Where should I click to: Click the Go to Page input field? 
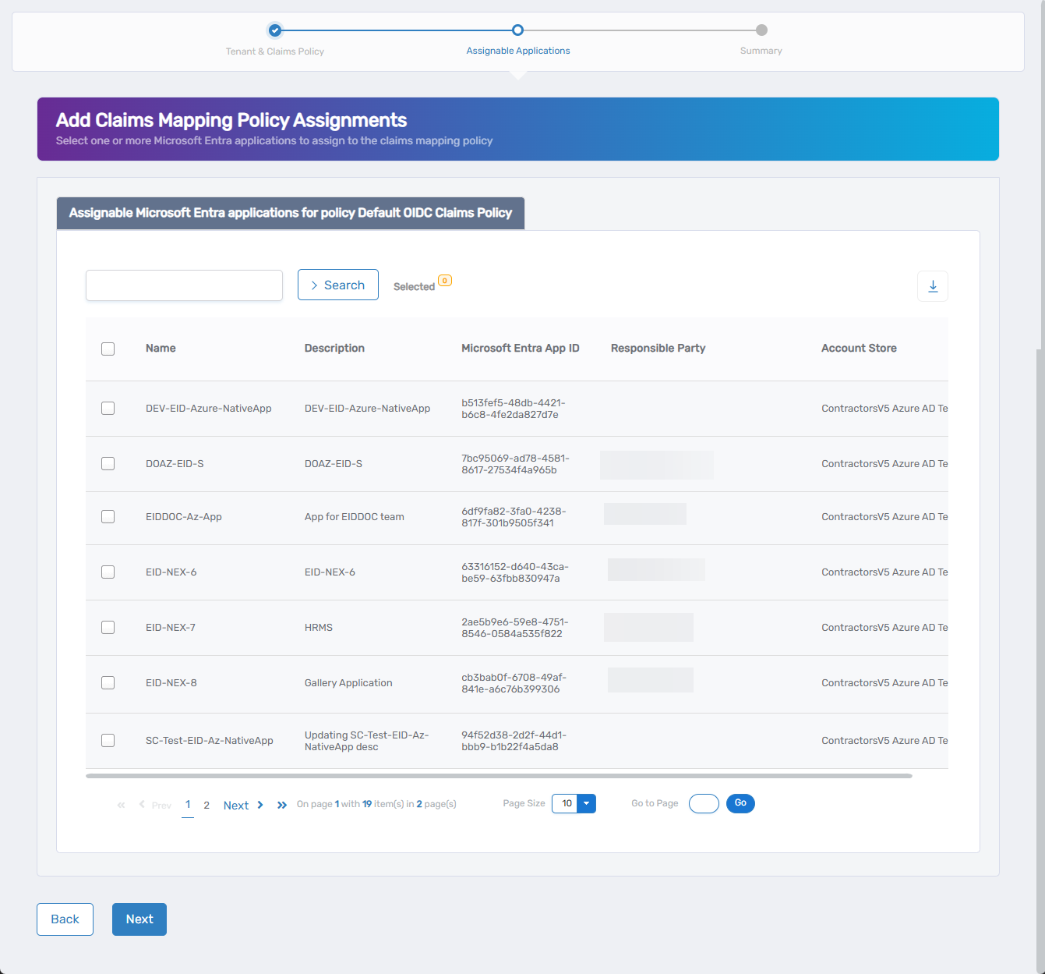click(703, 803)
